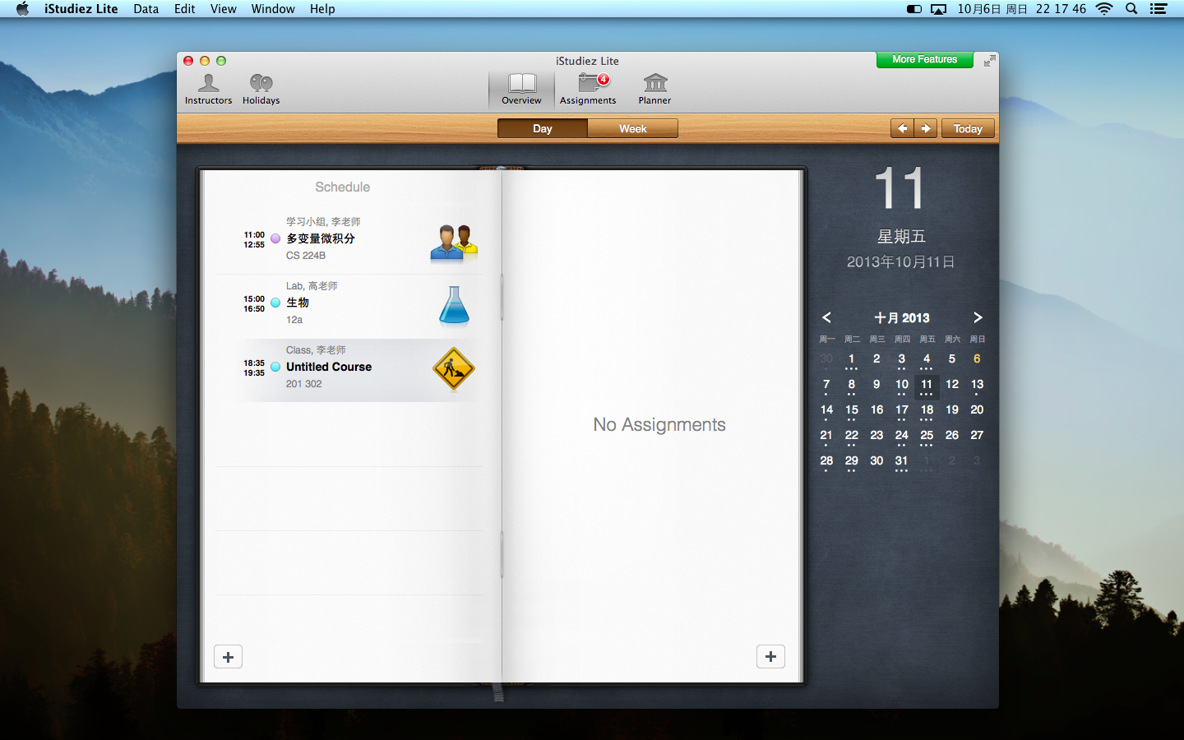Enter full screen mode for iStudiez window

[989, 61]
